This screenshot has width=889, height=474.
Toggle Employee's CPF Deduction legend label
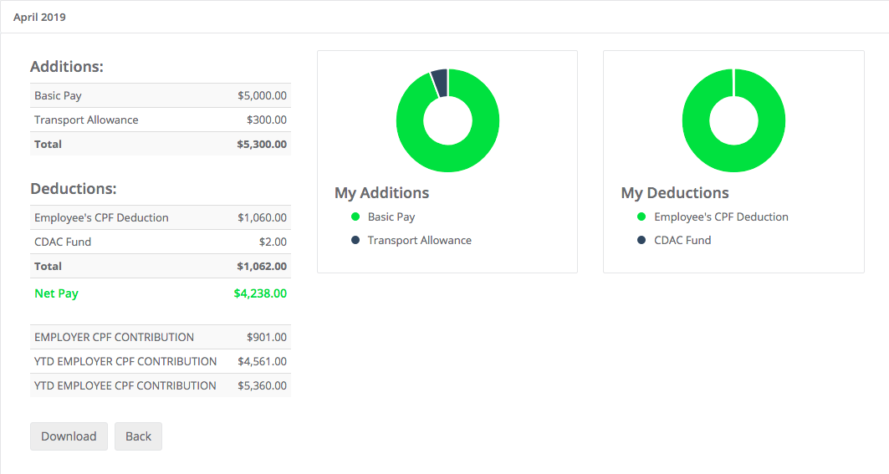pyautogui.click(x=721, y=217)
